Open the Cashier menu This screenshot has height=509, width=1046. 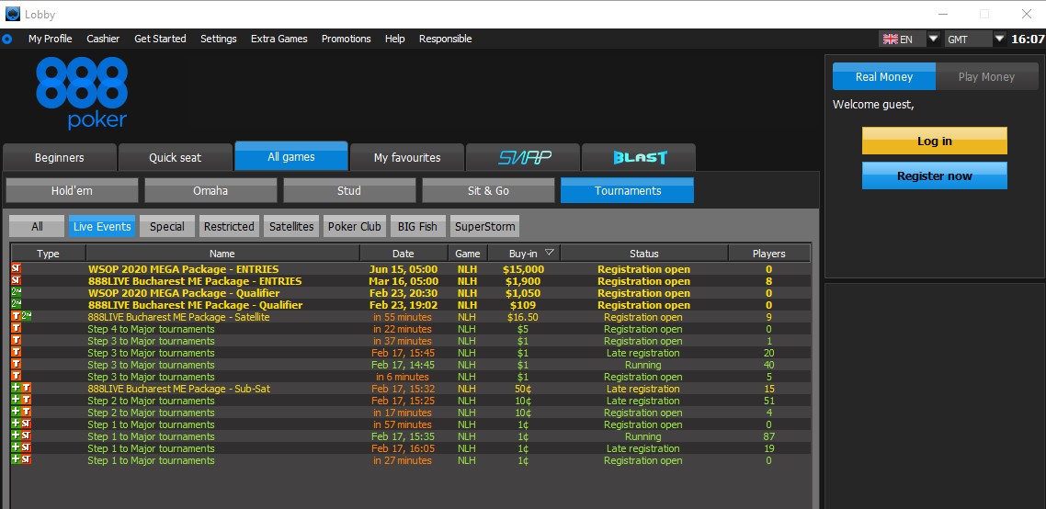(x=103, y=39)
